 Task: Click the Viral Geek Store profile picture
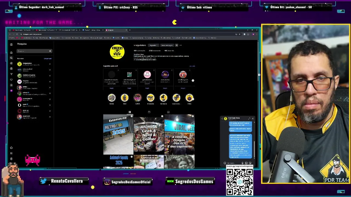coord(117,52)
